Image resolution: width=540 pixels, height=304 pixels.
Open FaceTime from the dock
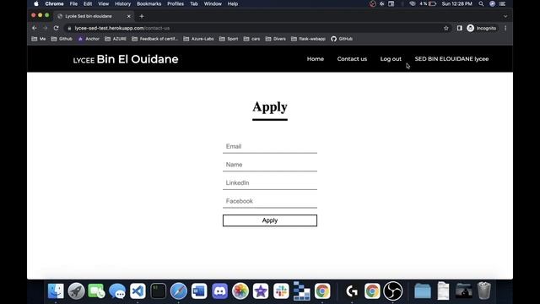tap(96, 290)
